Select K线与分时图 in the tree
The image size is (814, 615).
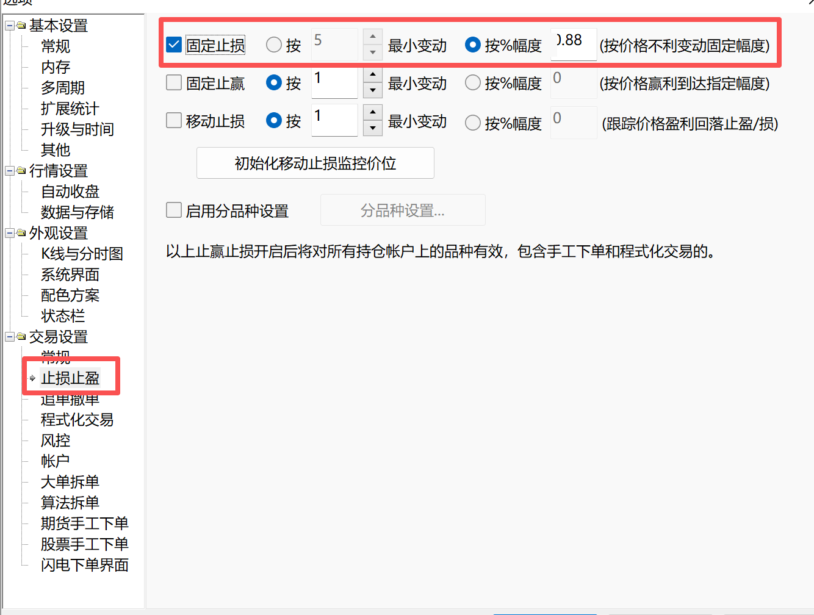click(x=82, y=254)
